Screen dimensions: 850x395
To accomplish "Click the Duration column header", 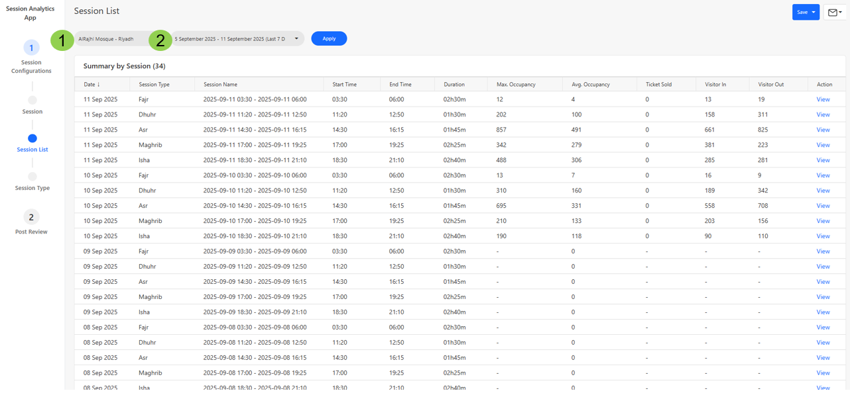I will pyautogui.click(x=454, y=85).
